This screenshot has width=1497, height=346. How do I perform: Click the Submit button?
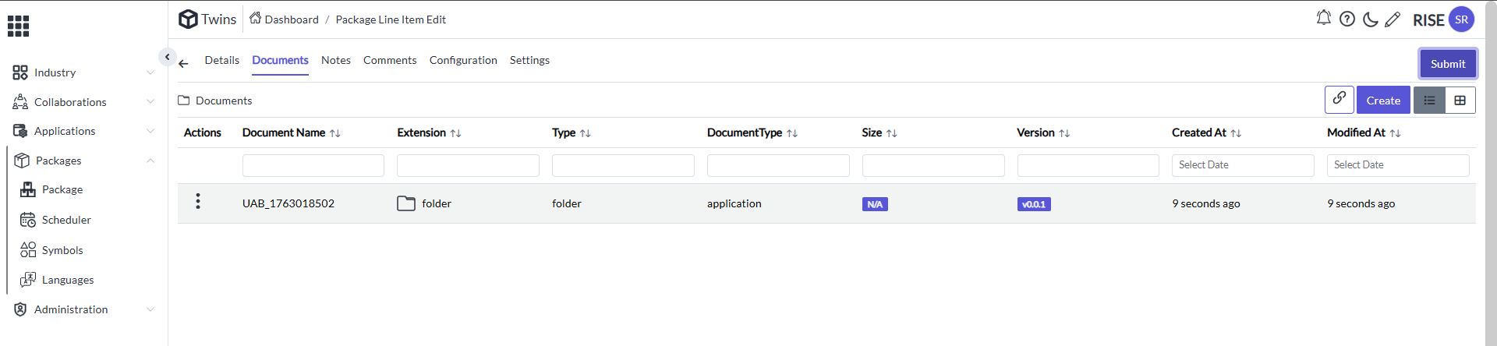[x=1448, y=64]
